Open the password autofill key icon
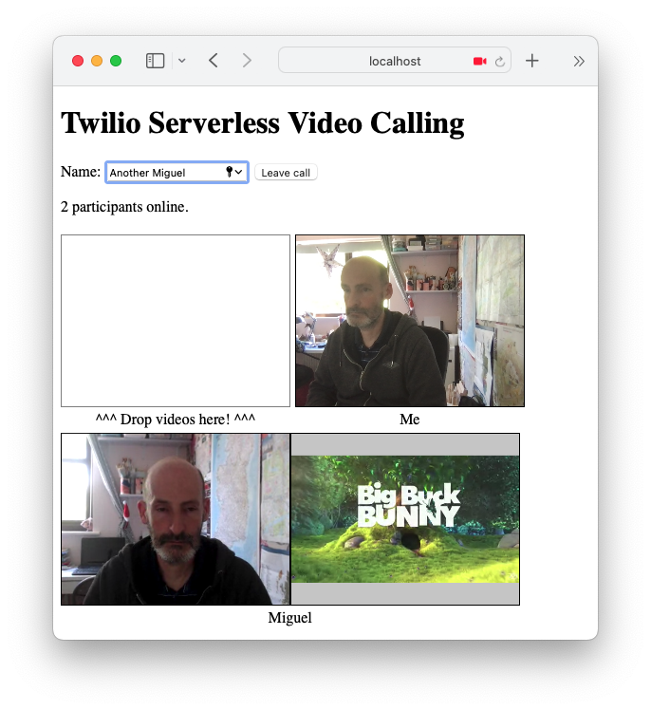The height and width of the screenshot is (710, 651). (x=229, y=172)
